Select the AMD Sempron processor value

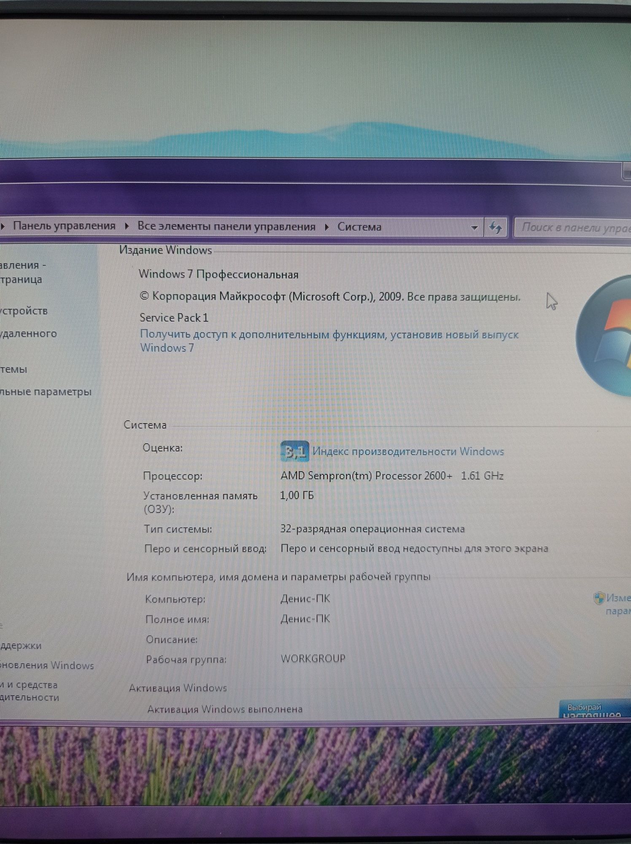pyautogui.click(x=392, y=476)
